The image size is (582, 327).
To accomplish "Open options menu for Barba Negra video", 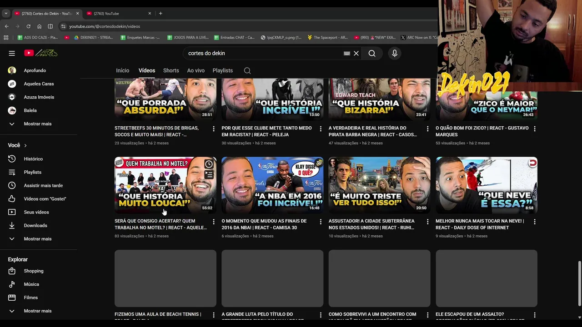I will 427,129.
